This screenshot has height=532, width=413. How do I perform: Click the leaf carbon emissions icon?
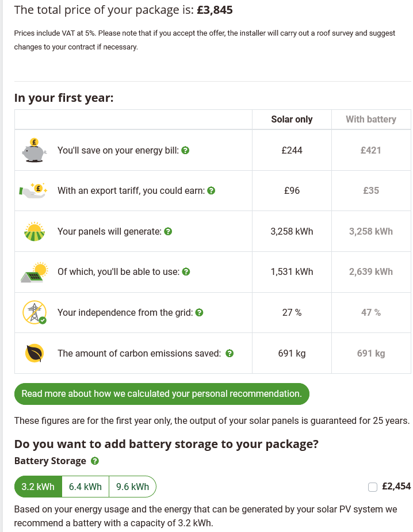point(35,353)
